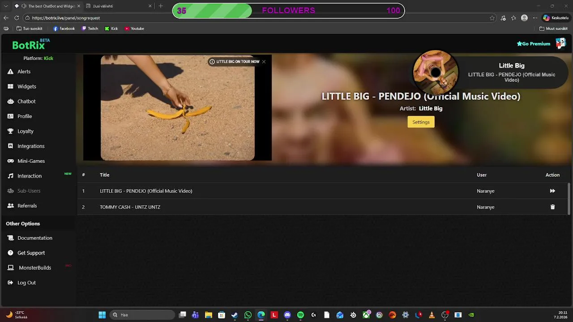Open Windows Start menu

tap(102, 315)
